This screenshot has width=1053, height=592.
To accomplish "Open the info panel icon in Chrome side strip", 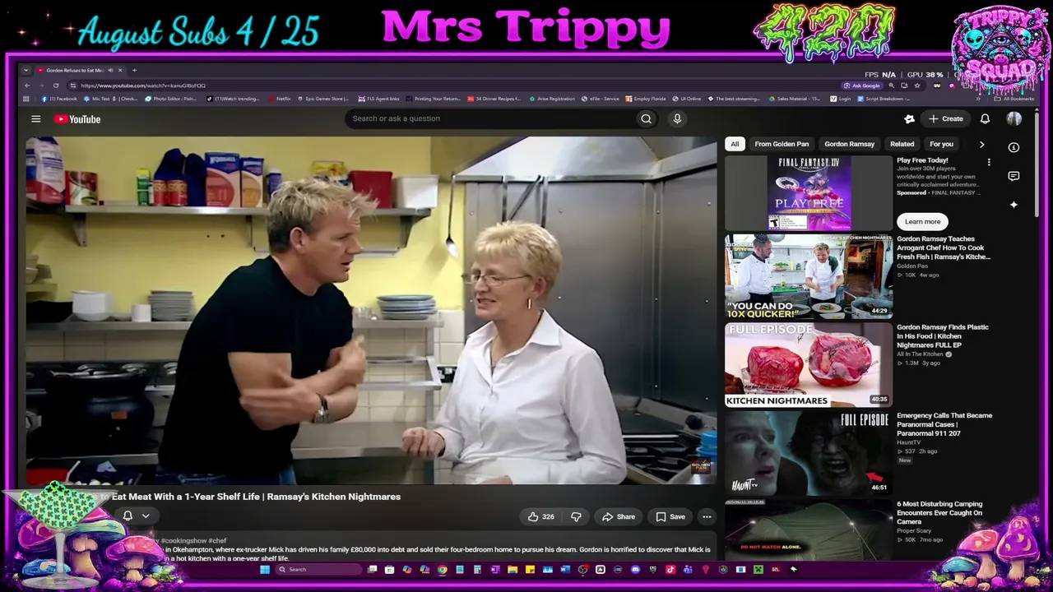I will coord(1014,147).
